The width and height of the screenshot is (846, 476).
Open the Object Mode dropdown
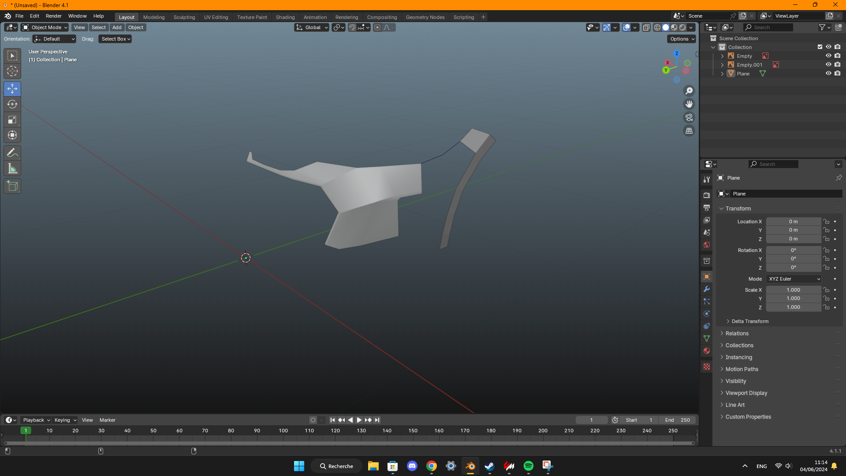(x=45, y=27)
